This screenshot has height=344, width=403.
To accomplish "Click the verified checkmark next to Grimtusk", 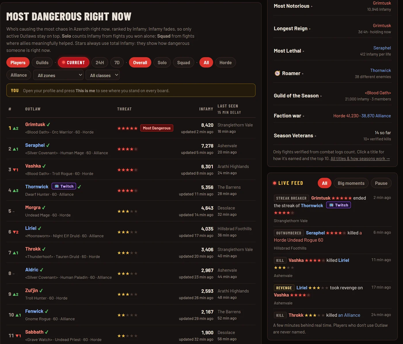I will (x=48, y=125).
